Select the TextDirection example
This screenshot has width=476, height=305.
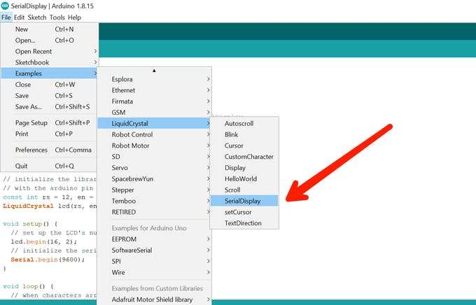(x=244, y=223)
